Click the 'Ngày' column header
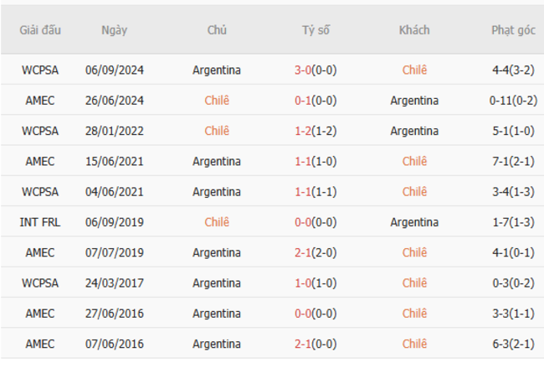Screen dimensions: 544x368 coord(114,29)
